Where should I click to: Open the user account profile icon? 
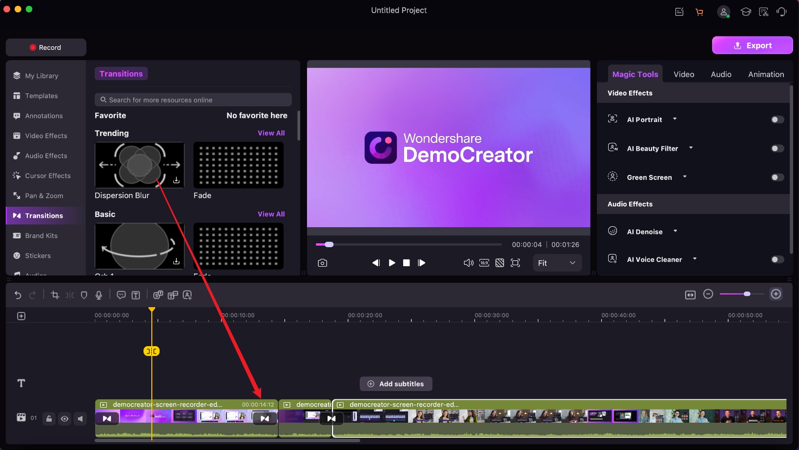click(724, 12)
